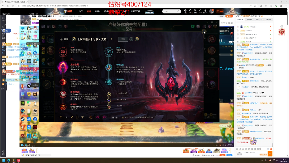
Task: Delete rune page using trash icon
Action: click(x=137, y=39)
